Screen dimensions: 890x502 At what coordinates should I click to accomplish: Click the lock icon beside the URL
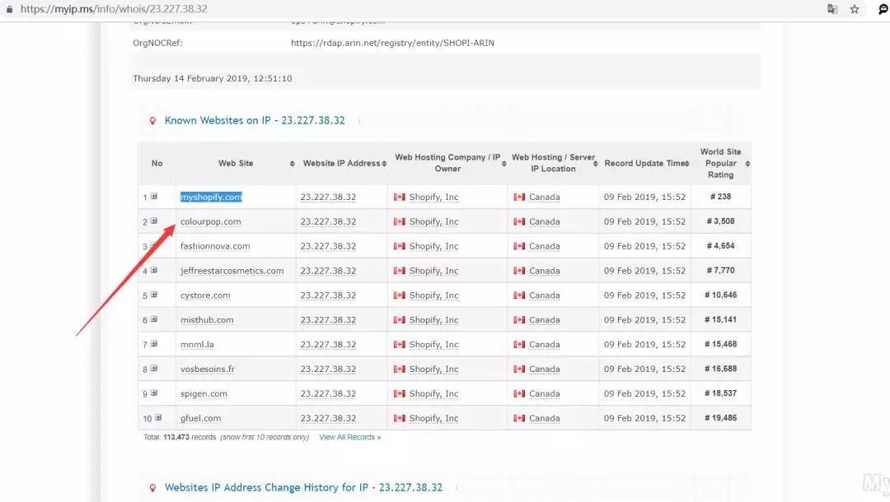tap(8, 9)
